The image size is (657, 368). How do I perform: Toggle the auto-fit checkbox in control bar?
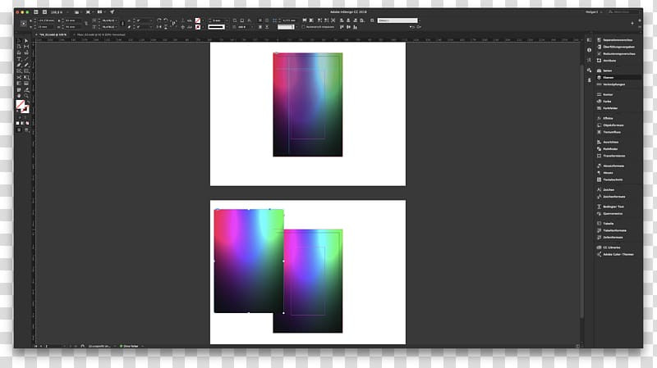pyautogui.click(x=303, y=27)
